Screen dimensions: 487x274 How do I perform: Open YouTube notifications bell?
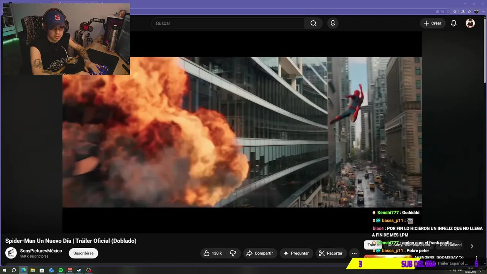454,23
